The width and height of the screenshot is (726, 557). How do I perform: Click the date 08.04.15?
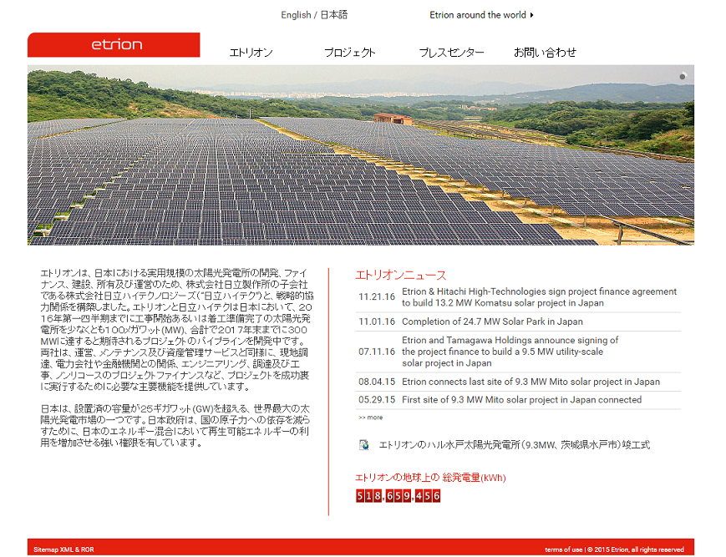point(377,382)
